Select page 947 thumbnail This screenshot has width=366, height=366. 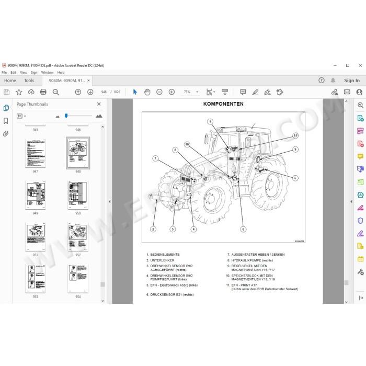(36, 153)
